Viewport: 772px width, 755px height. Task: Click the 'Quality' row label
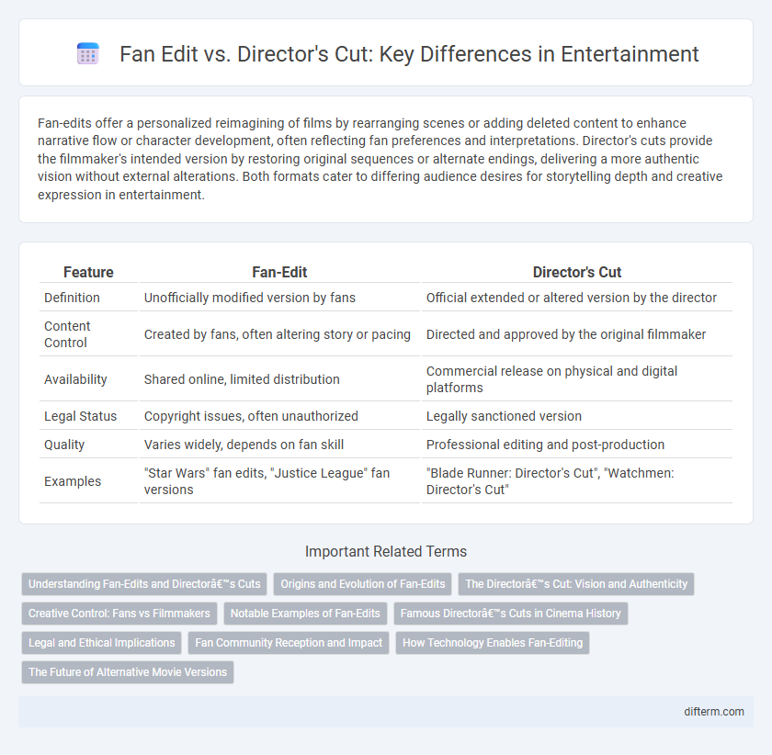64,445
